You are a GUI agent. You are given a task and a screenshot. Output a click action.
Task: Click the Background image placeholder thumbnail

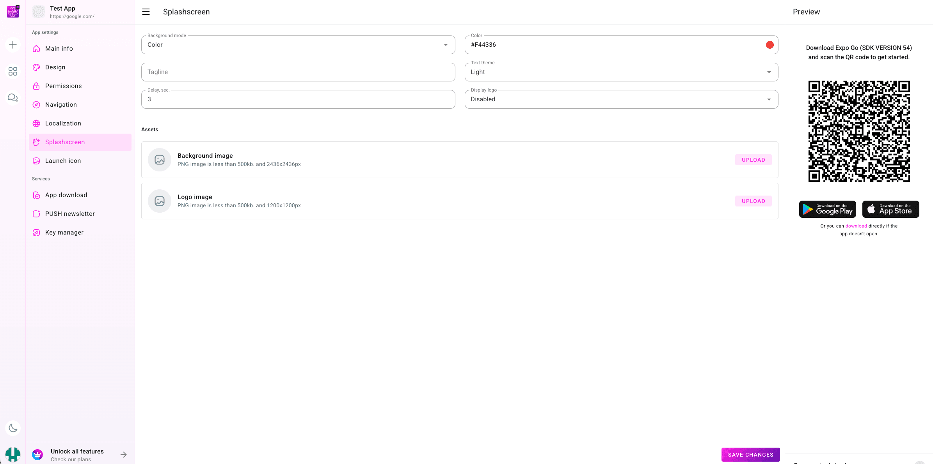click(160, 160)
